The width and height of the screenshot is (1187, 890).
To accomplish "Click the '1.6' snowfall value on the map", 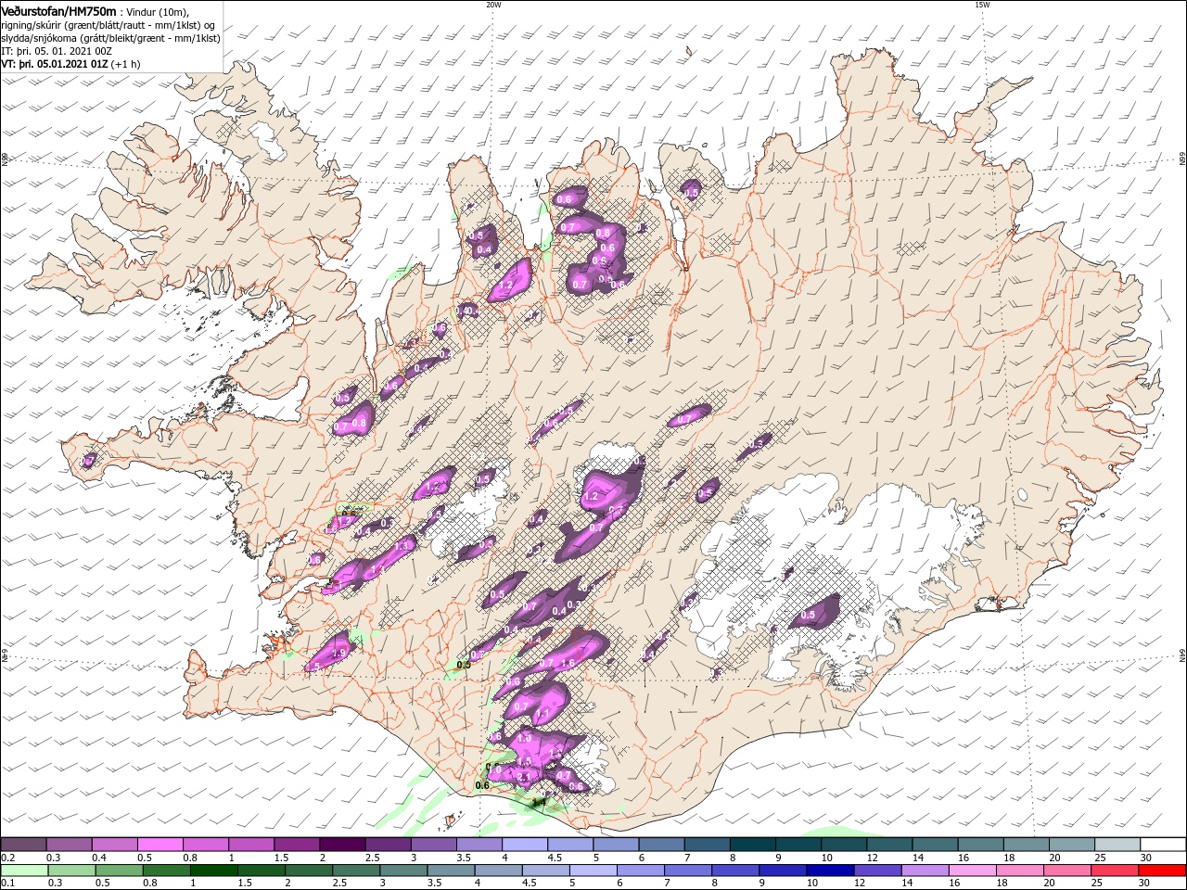I will coord(568,664).
